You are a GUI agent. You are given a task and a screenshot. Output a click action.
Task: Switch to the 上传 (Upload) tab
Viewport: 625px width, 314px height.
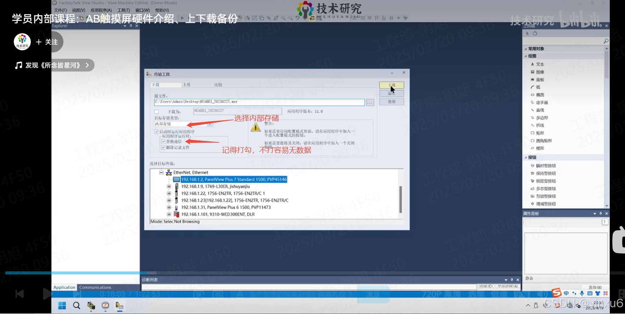(187, 85)
